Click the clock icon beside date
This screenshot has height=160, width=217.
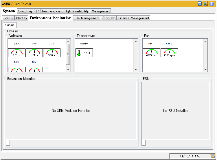[213, 156]
